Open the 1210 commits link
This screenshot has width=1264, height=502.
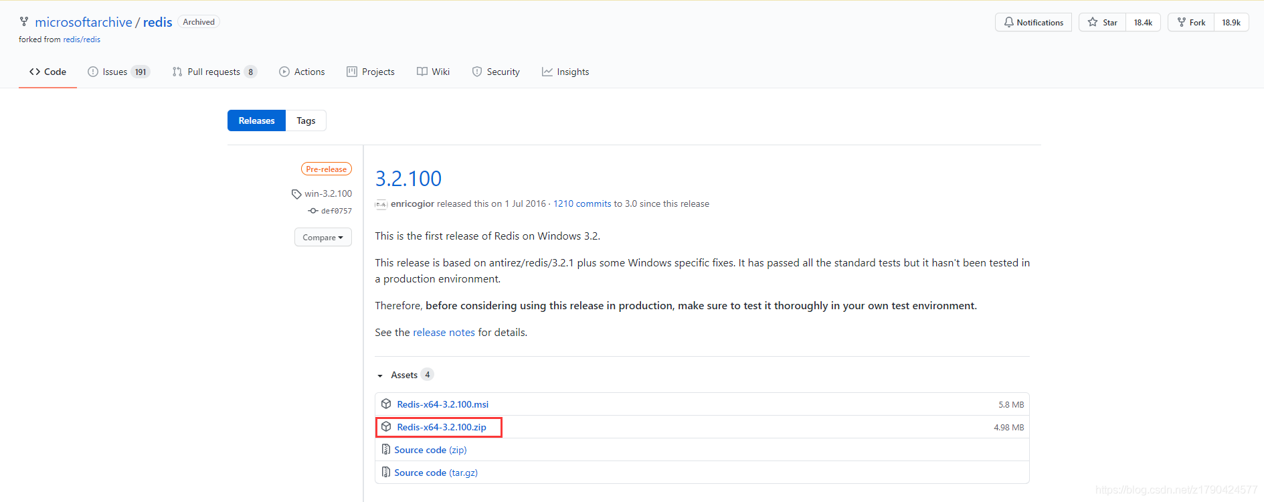tap(582, 203)
